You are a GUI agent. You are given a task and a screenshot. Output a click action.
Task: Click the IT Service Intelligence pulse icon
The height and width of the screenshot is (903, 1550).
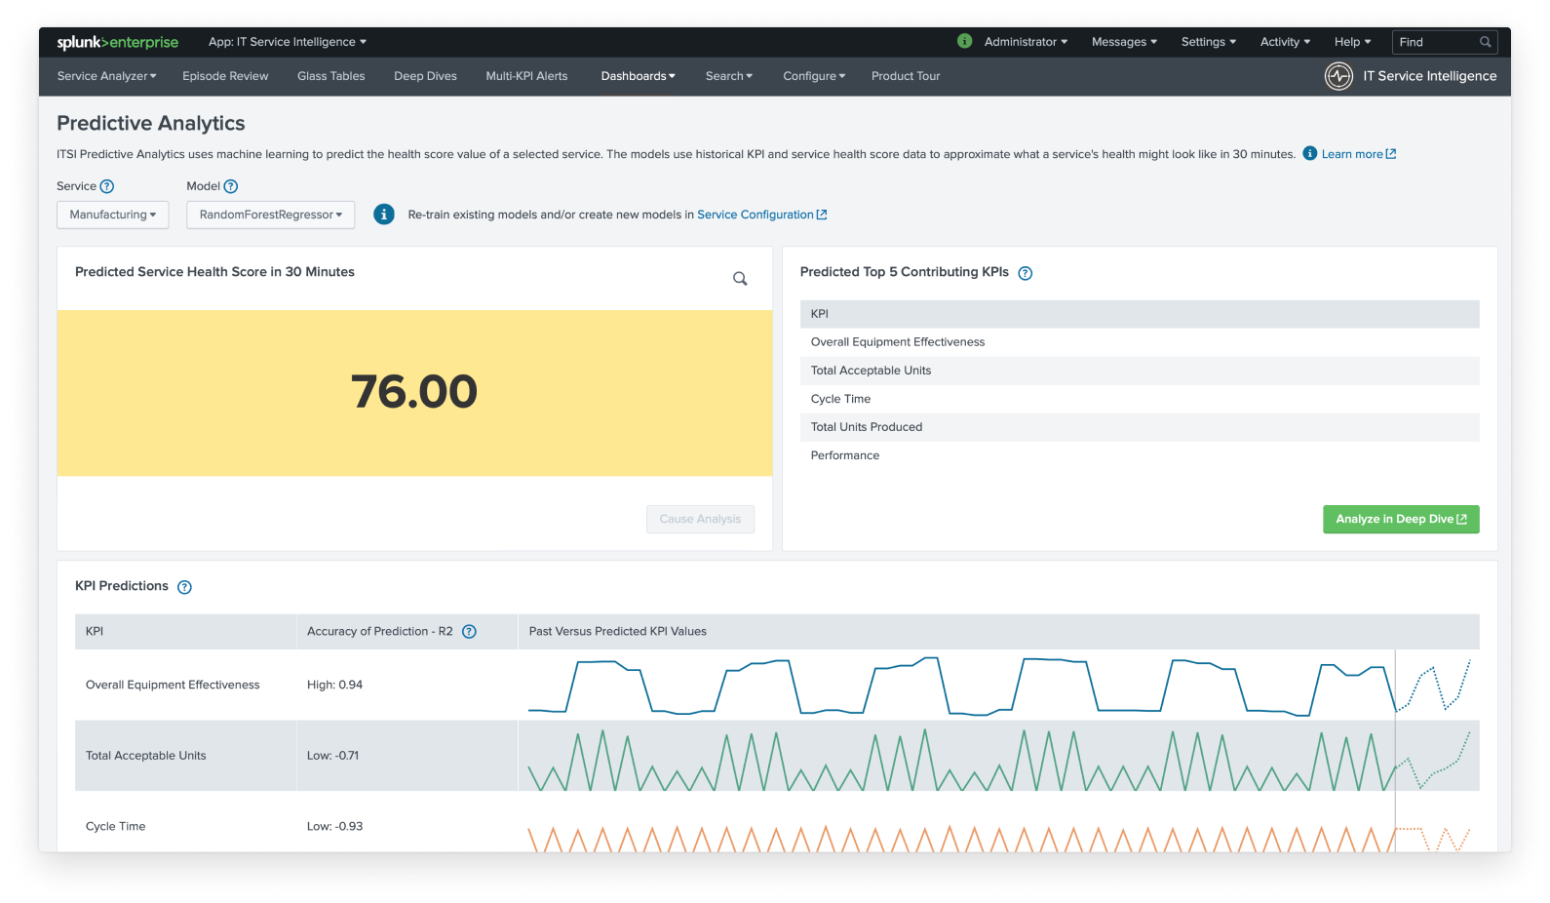(1338, 76)
